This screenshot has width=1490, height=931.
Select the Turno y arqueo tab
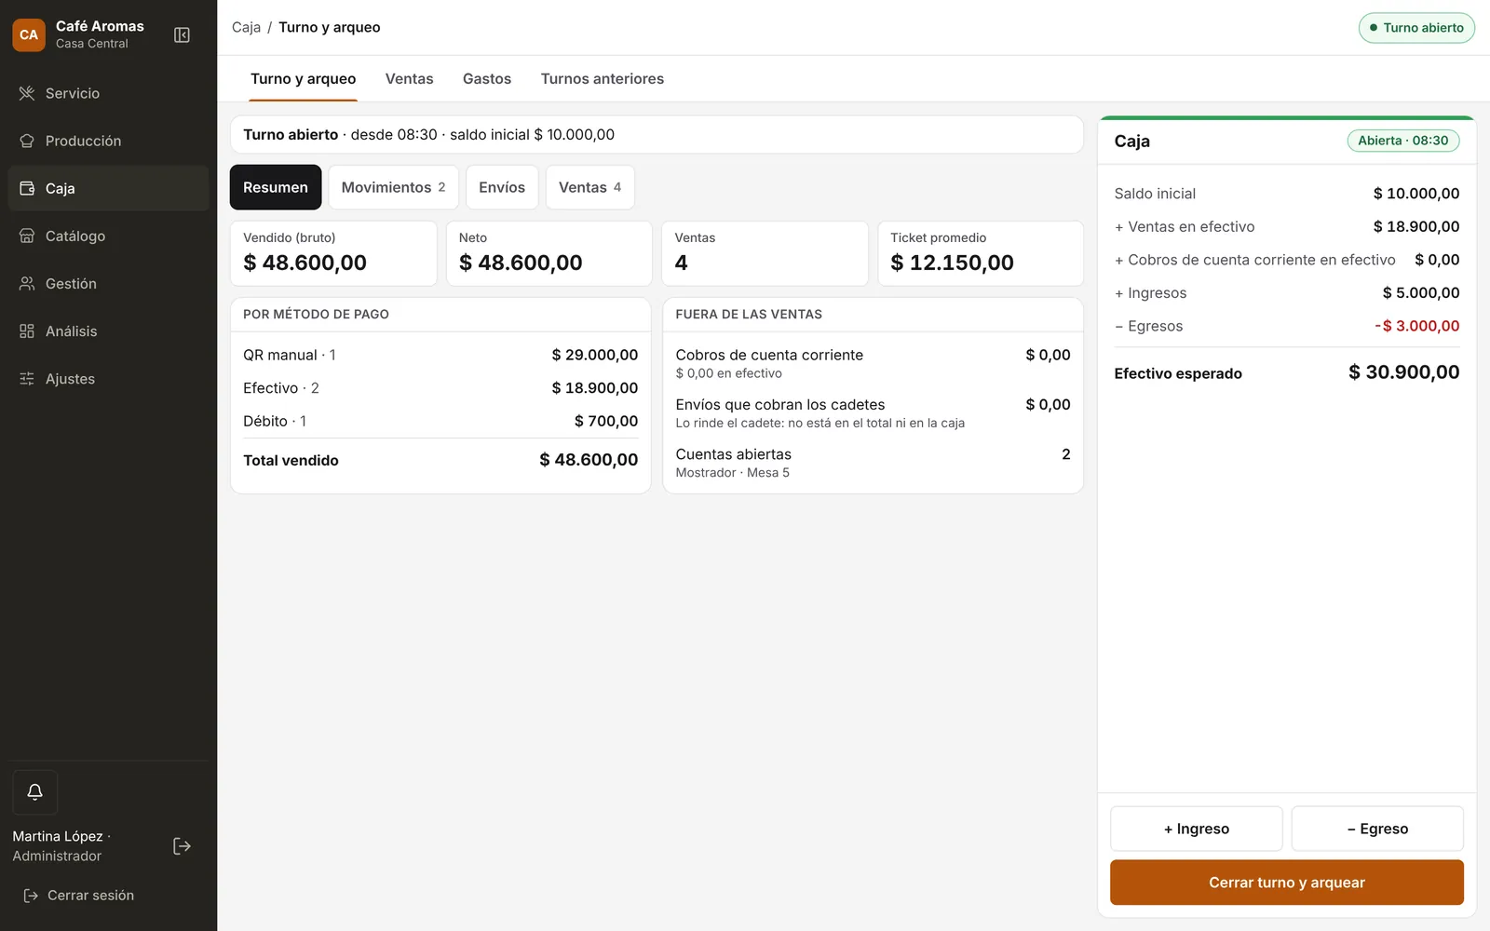(304, 79)
